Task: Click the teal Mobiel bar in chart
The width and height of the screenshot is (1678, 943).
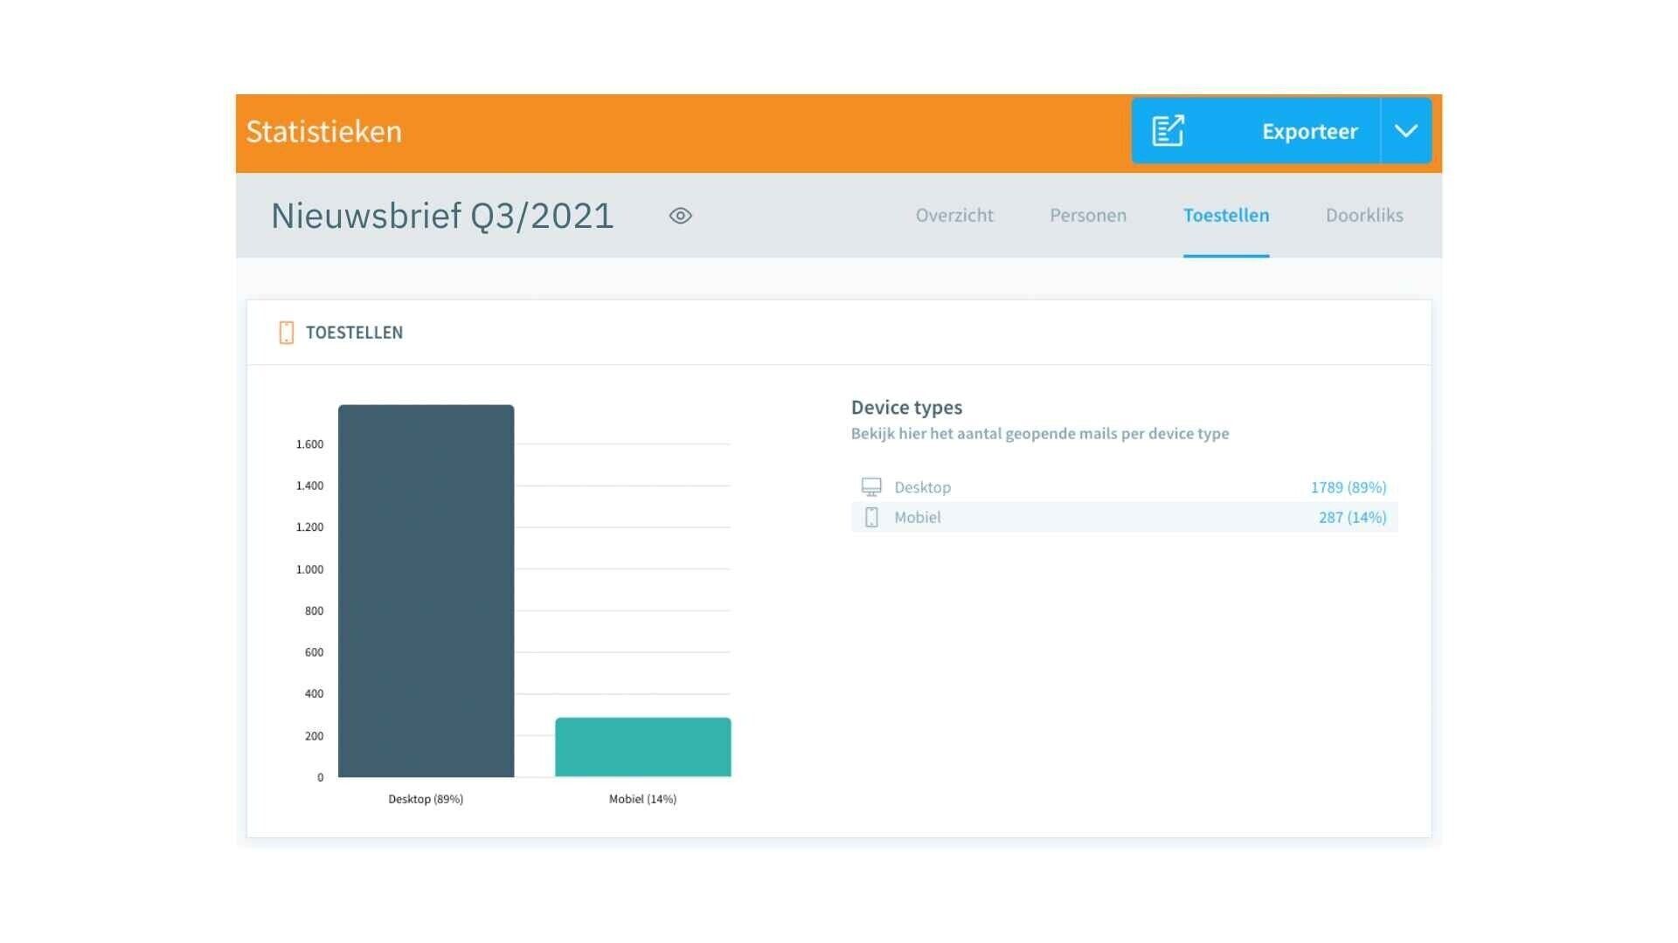Action: (642, 747)
